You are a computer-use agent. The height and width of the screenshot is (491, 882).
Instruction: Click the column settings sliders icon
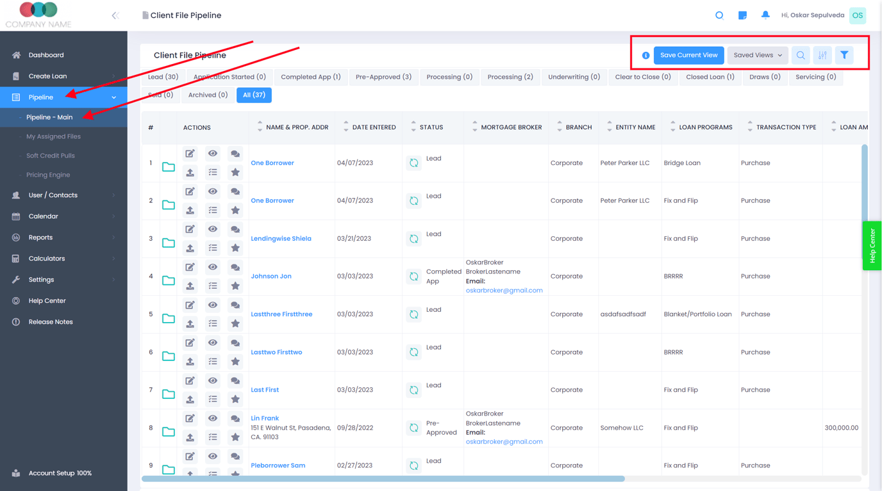coord(822,55)
